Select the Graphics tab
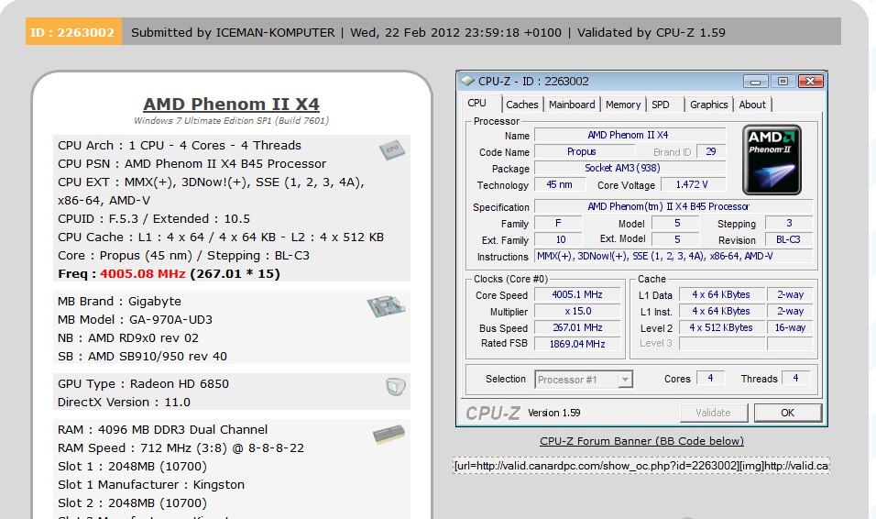 tap(708, 105)
